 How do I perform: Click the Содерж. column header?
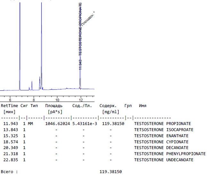pos(108,105)
